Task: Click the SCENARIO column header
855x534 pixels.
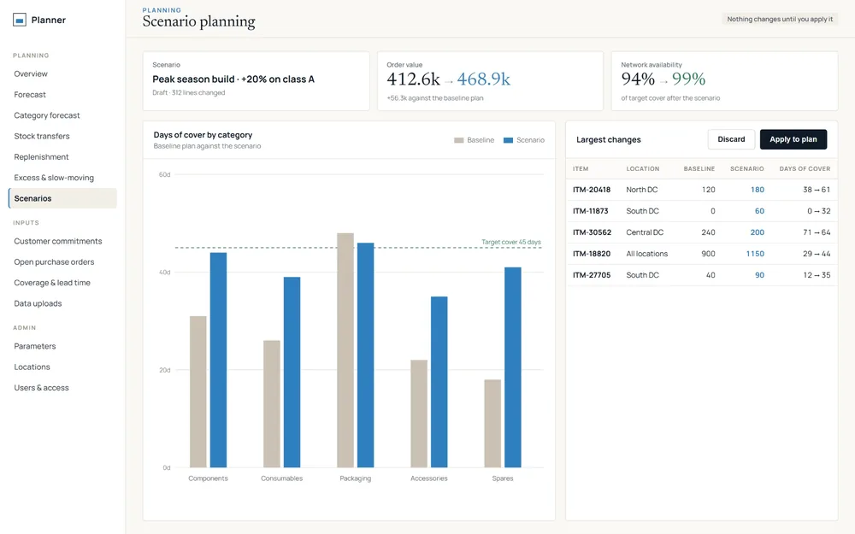Action: tap(747, 169)
